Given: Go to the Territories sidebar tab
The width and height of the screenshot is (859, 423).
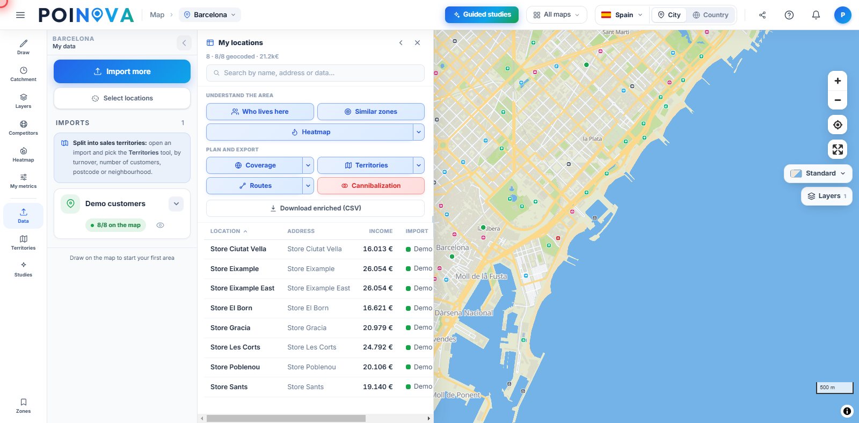Looking at the screenshot, I should (x=23, y=243).
